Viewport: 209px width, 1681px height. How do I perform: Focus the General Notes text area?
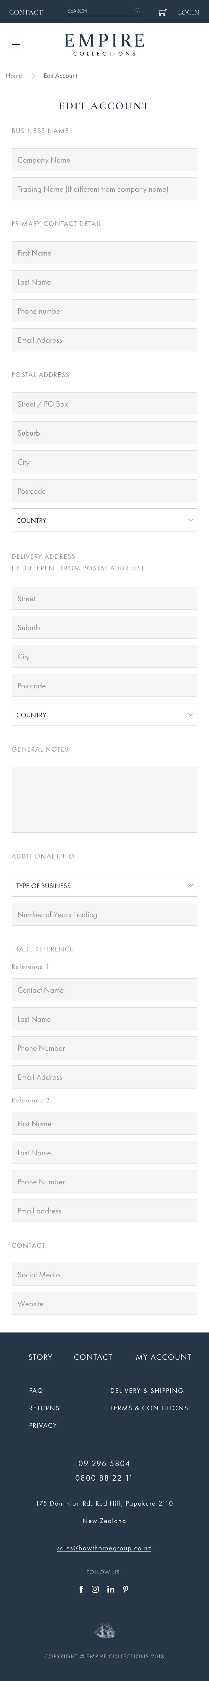(105, 799)
